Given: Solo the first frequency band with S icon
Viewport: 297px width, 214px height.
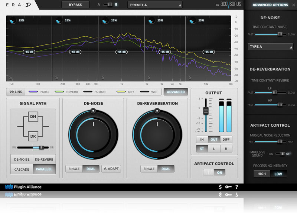Looking at the screenshot, I should [x=10, y=77].
